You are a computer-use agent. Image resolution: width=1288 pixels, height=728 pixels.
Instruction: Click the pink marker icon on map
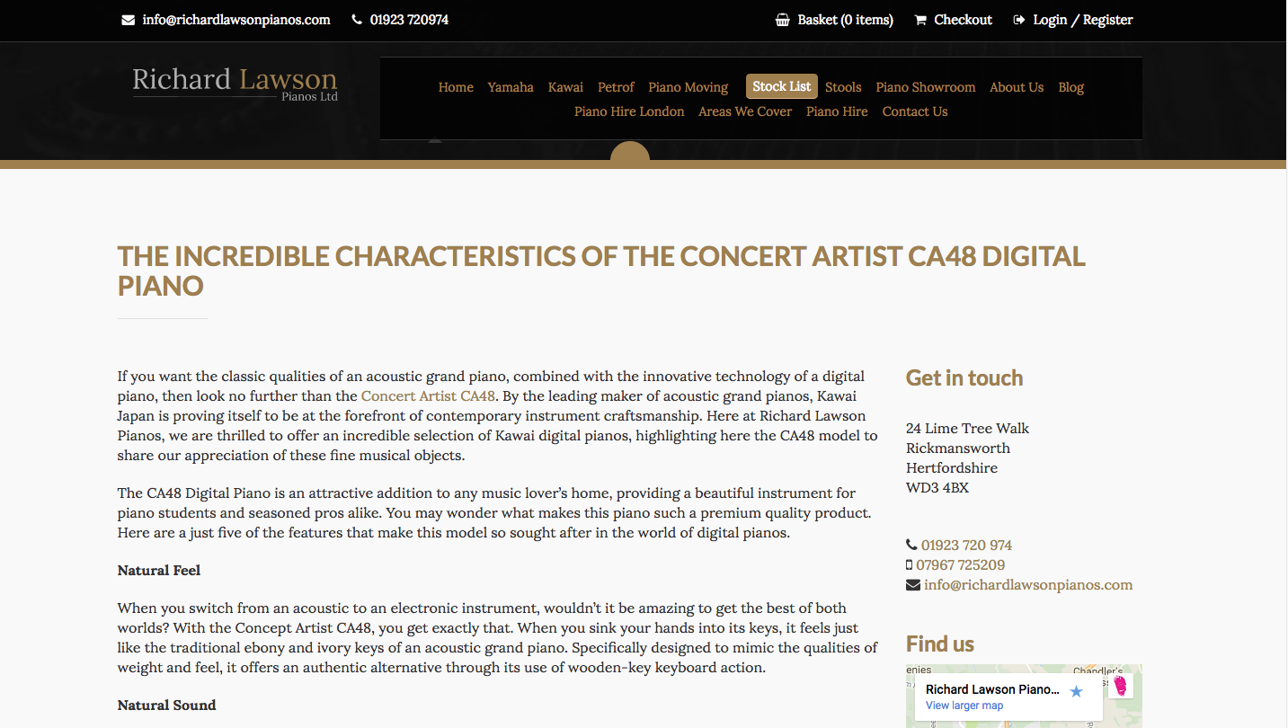click(1121, 686)
